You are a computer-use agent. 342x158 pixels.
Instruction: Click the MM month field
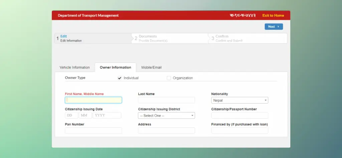85,115
